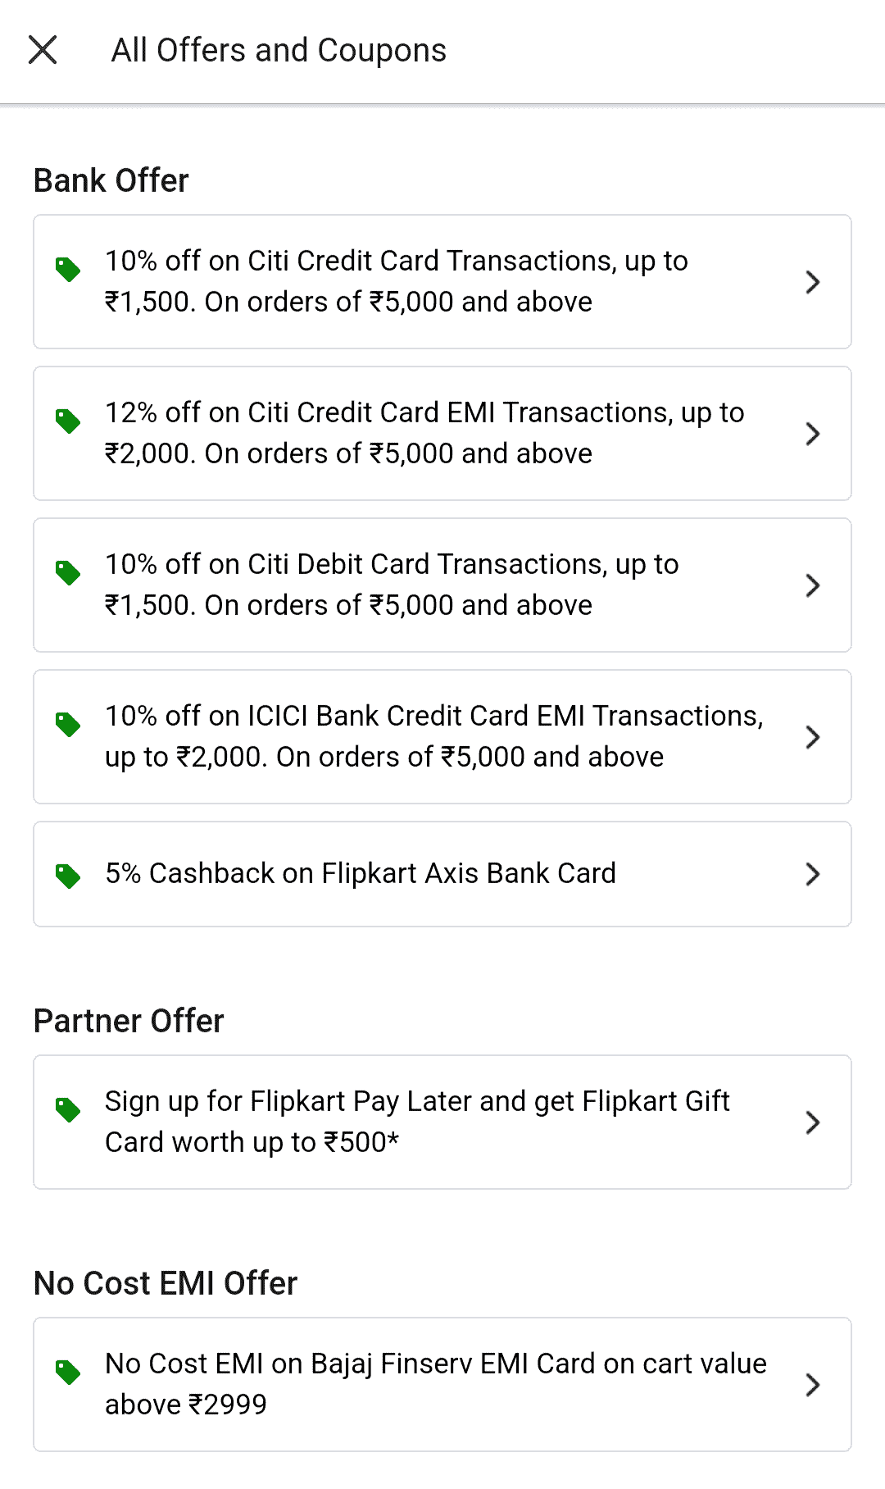Tap tag icon next to Citi EMI 12% offer
Screen dimensions: 885x1489
68,421
